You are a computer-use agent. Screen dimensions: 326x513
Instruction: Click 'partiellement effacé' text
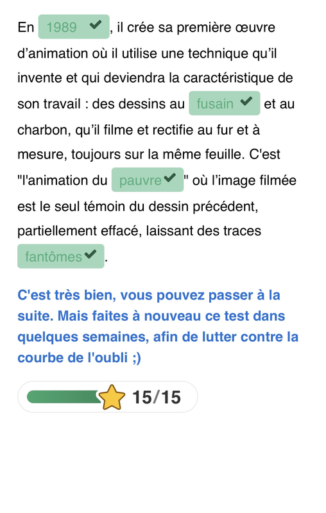(x=79, y=231)
